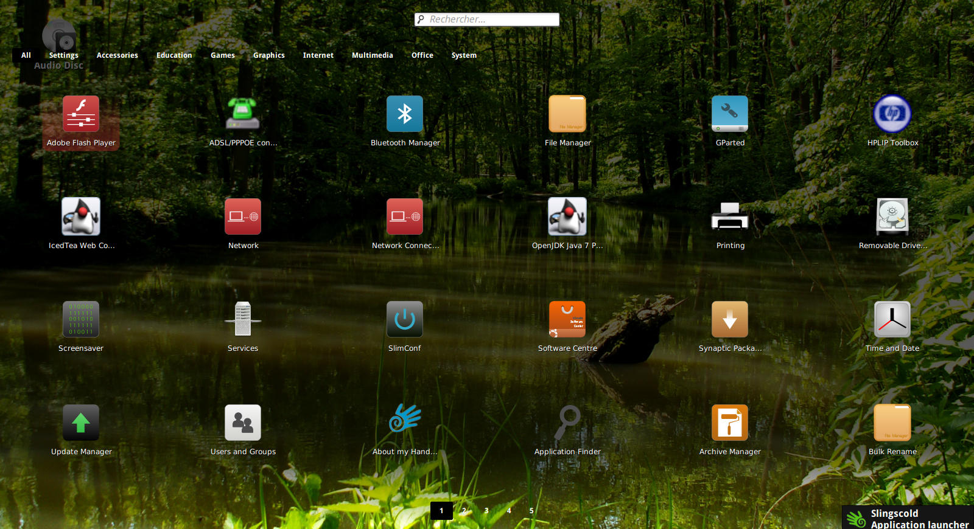Open HPLIP Toolbox
This screenshot has width=974, height=529.
tap(892, 122)
